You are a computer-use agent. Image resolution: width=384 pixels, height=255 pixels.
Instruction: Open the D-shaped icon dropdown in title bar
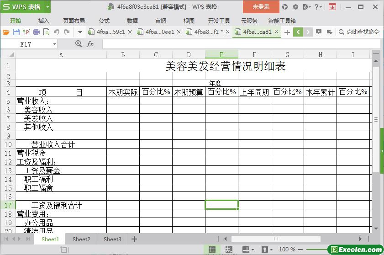pyautogui.click(x=307, y=7)
